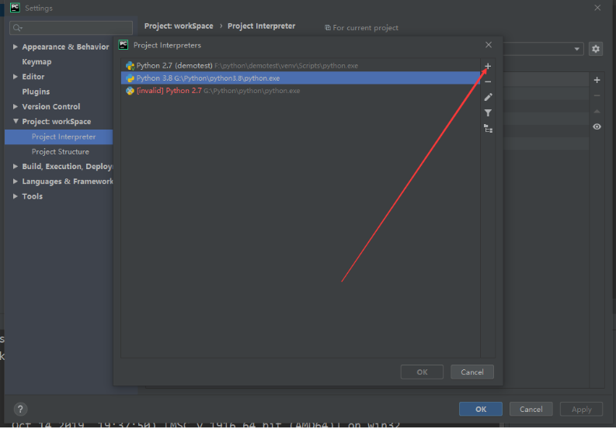Edit interpreter with the pencil icon

(x=488, y=97)
